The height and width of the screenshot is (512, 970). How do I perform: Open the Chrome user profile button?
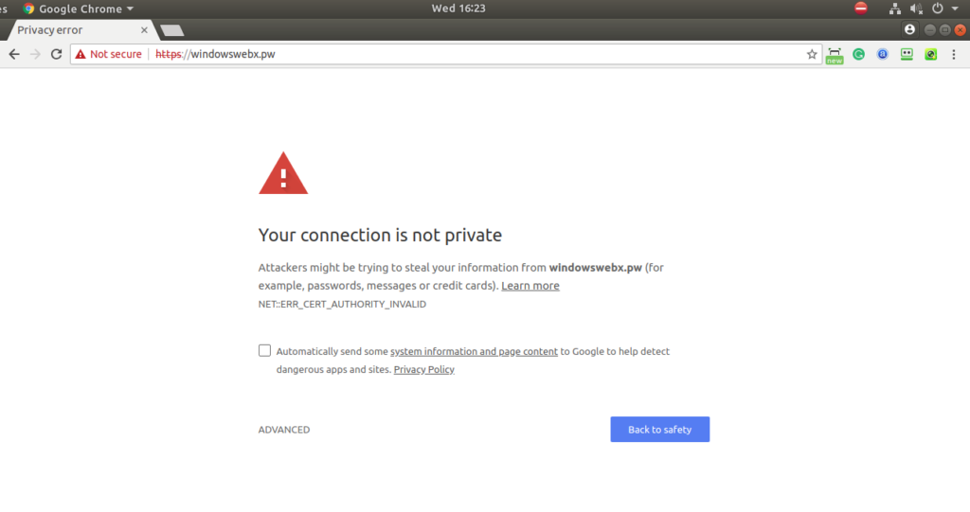click(910, 30)
